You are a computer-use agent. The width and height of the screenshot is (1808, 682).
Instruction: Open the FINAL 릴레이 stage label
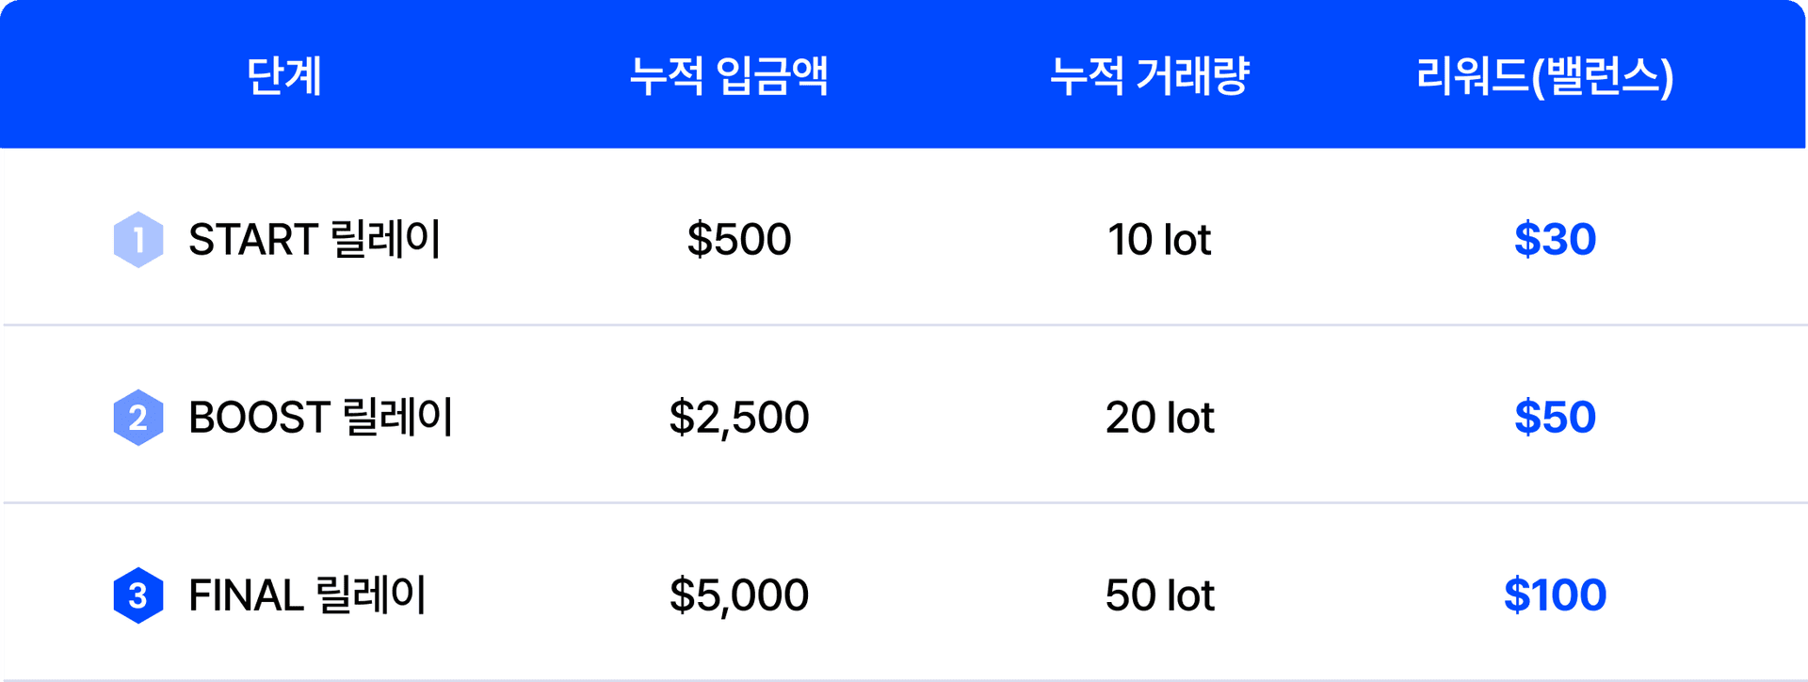pos(308,595)
